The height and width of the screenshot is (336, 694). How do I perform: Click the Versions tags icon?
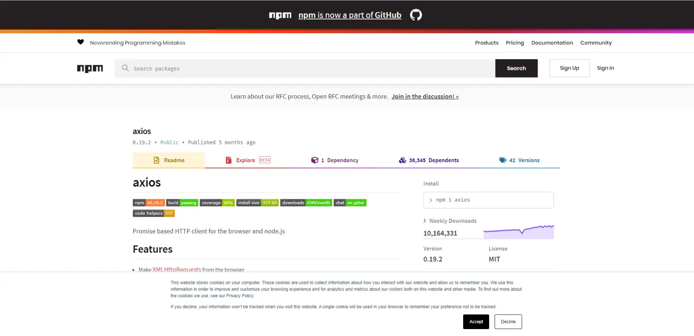(x=503, y=160)
